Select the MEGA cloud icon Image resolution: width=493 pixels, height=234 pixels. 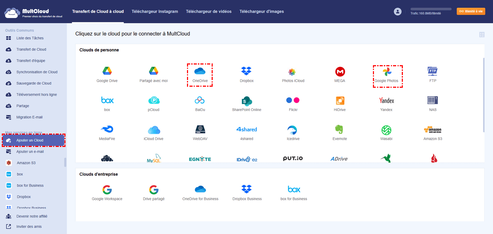[340, 72]
